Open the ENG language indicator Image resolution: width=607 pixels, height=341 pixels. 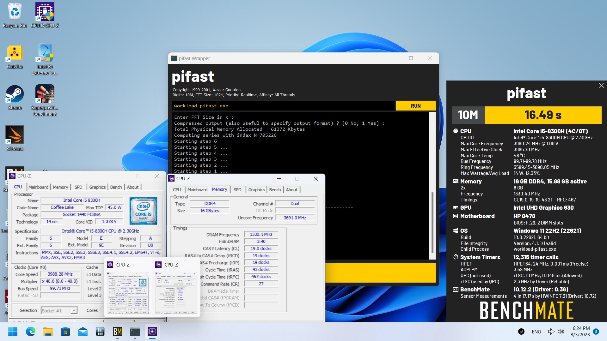coord(536,332)
